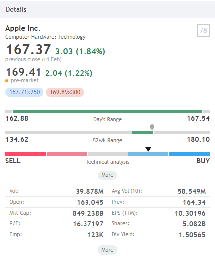The height and width of the screenshot is (259, 215).
Task: Click the green Day's Range bar
Action: pos(107,112)
